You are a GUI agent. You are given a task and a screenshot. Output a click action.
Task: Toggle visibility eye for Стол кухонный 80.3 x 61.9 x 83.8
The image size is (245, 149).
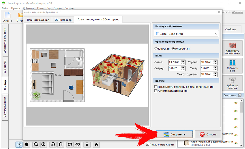coord(236,143)
